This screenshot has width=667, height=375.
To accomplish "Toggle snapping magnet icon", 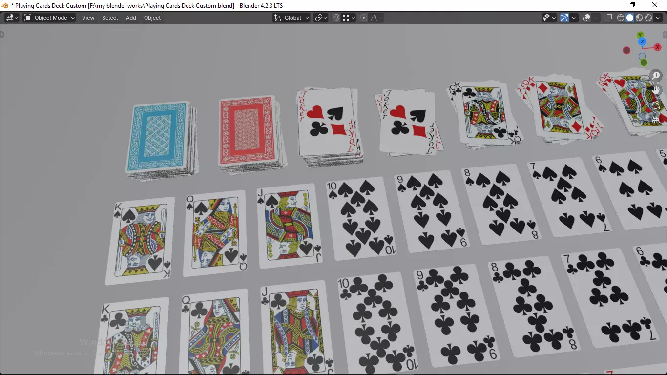I will 336,18.
